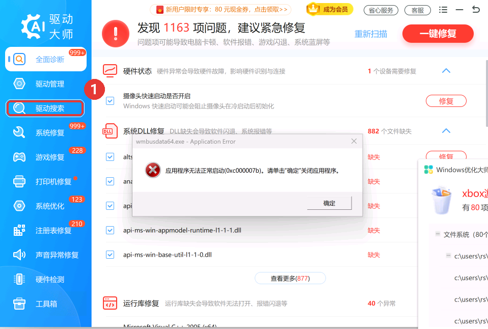Click the 硬件检测 chip icon
The image size is (488, 329).
(19, 279)
